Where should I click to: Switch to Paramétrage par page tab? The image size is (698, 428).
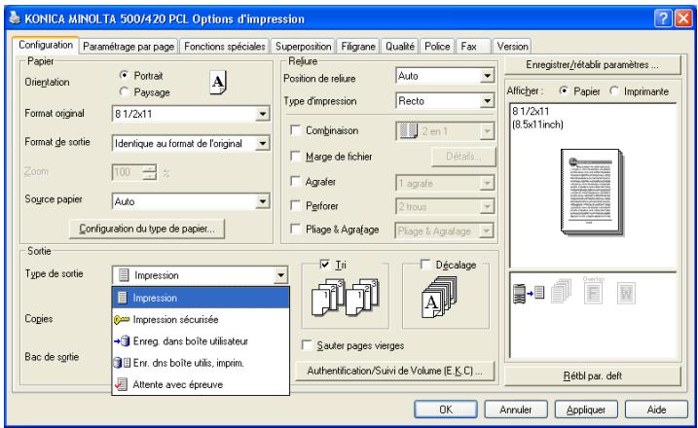[x=129, y=47]
